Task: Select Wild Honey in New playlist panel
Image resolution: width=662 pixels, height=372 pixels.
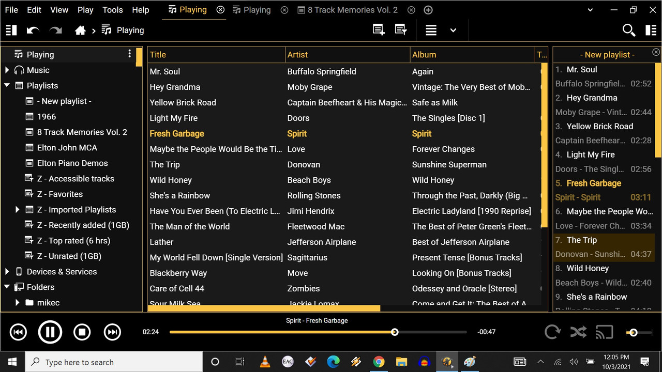Action: pyautogui.click(x=588, y=268)
